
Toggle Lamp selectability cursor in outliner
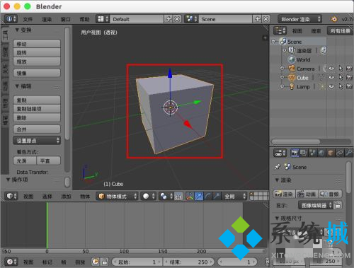click(341, 86)
